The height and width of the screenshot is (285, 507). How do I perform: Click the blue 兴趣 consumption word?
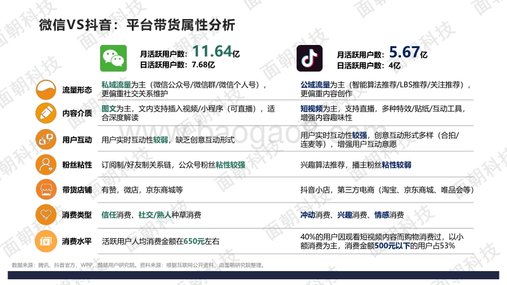pyautogui.click(x=345, y=215)
